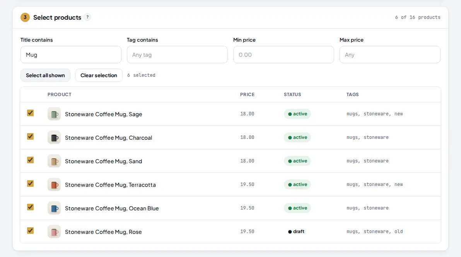
Task: Click the Sand mug product thumbnail
Action: click(54, 161)
